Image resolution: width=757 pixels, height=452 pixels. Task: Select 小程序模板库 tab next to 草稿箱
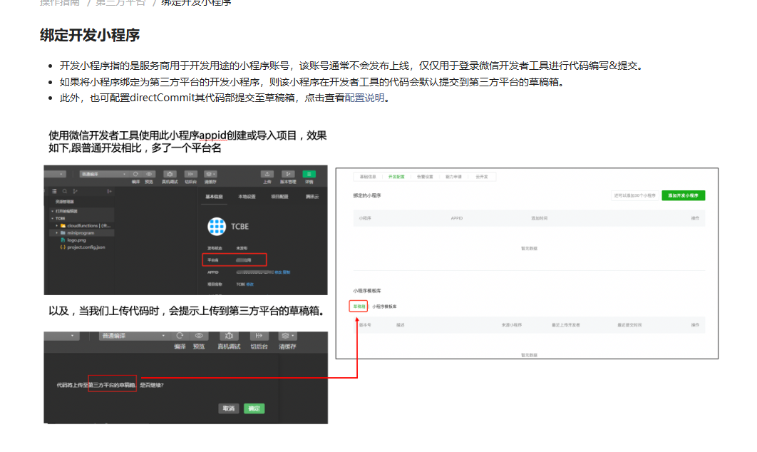click(384, 307)
